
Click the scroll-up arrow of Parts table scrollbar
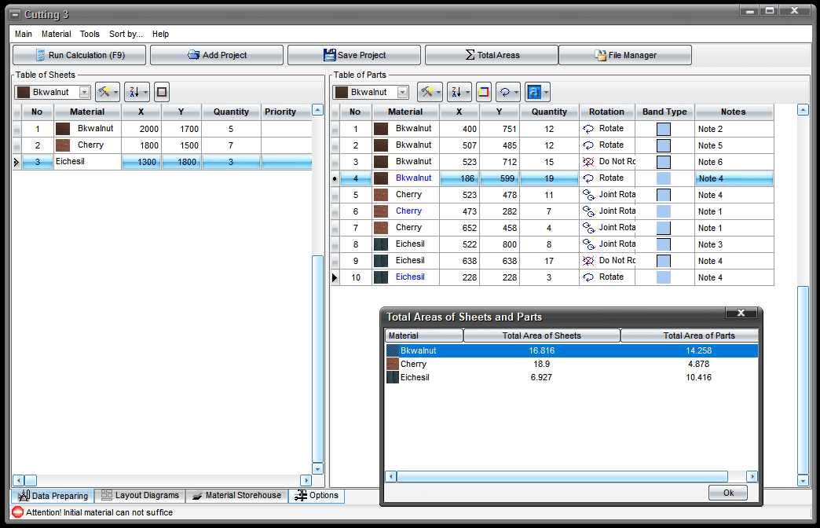[803, 109]
